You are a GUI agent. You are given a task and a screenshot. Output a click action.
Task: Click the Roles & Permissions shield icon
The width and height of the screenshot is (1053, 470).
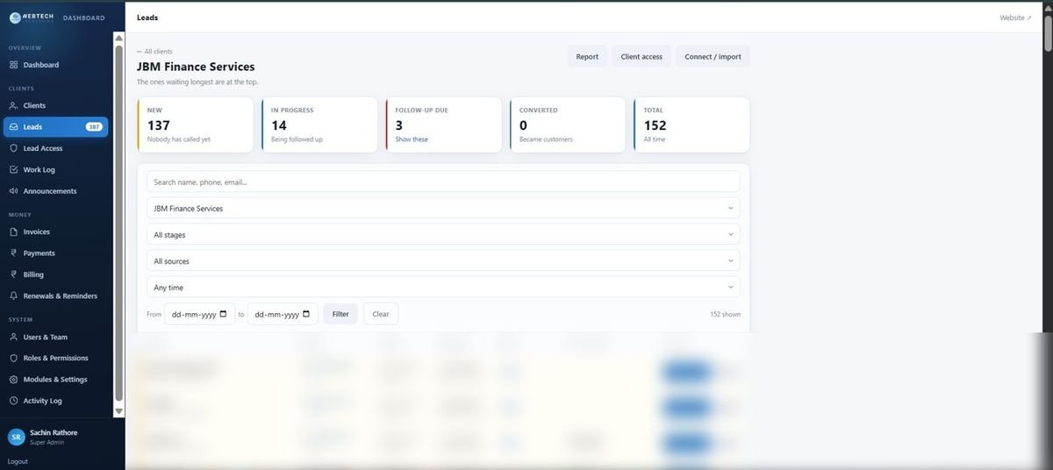pos(13,358)
